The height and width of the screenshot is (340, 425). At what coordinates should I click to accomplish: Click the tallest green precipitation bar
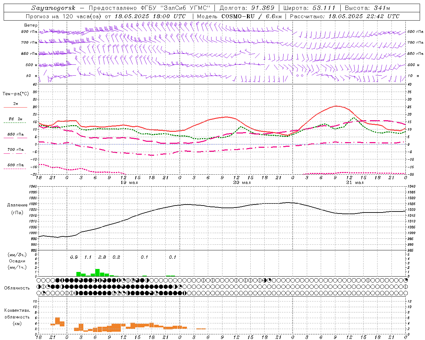point(97,272)
